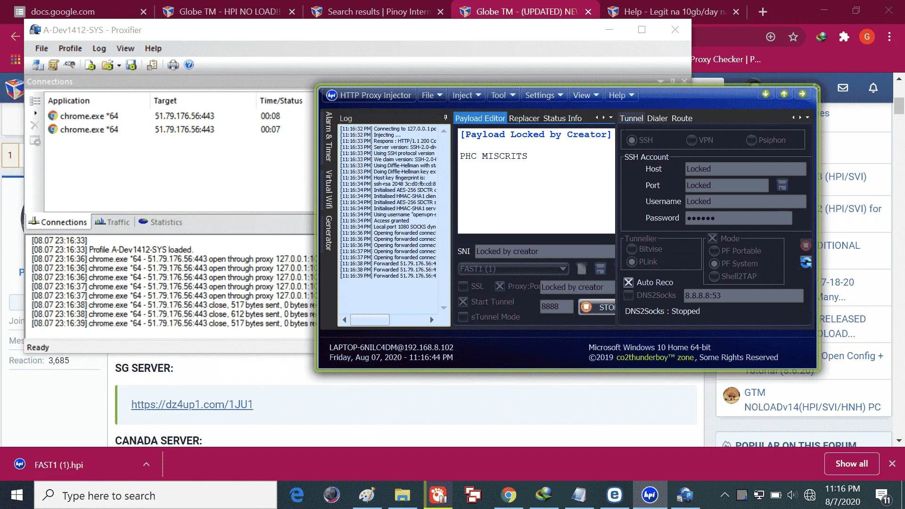Select the VPN radio button
Viewport: 905px width, 509px height.
tap(691, 140)
